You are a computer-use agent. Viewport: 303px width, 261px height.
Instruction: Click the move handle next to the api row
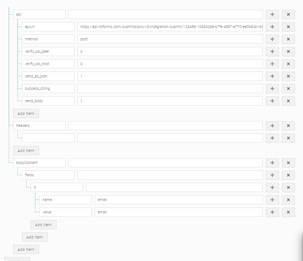tap(272, 14)
